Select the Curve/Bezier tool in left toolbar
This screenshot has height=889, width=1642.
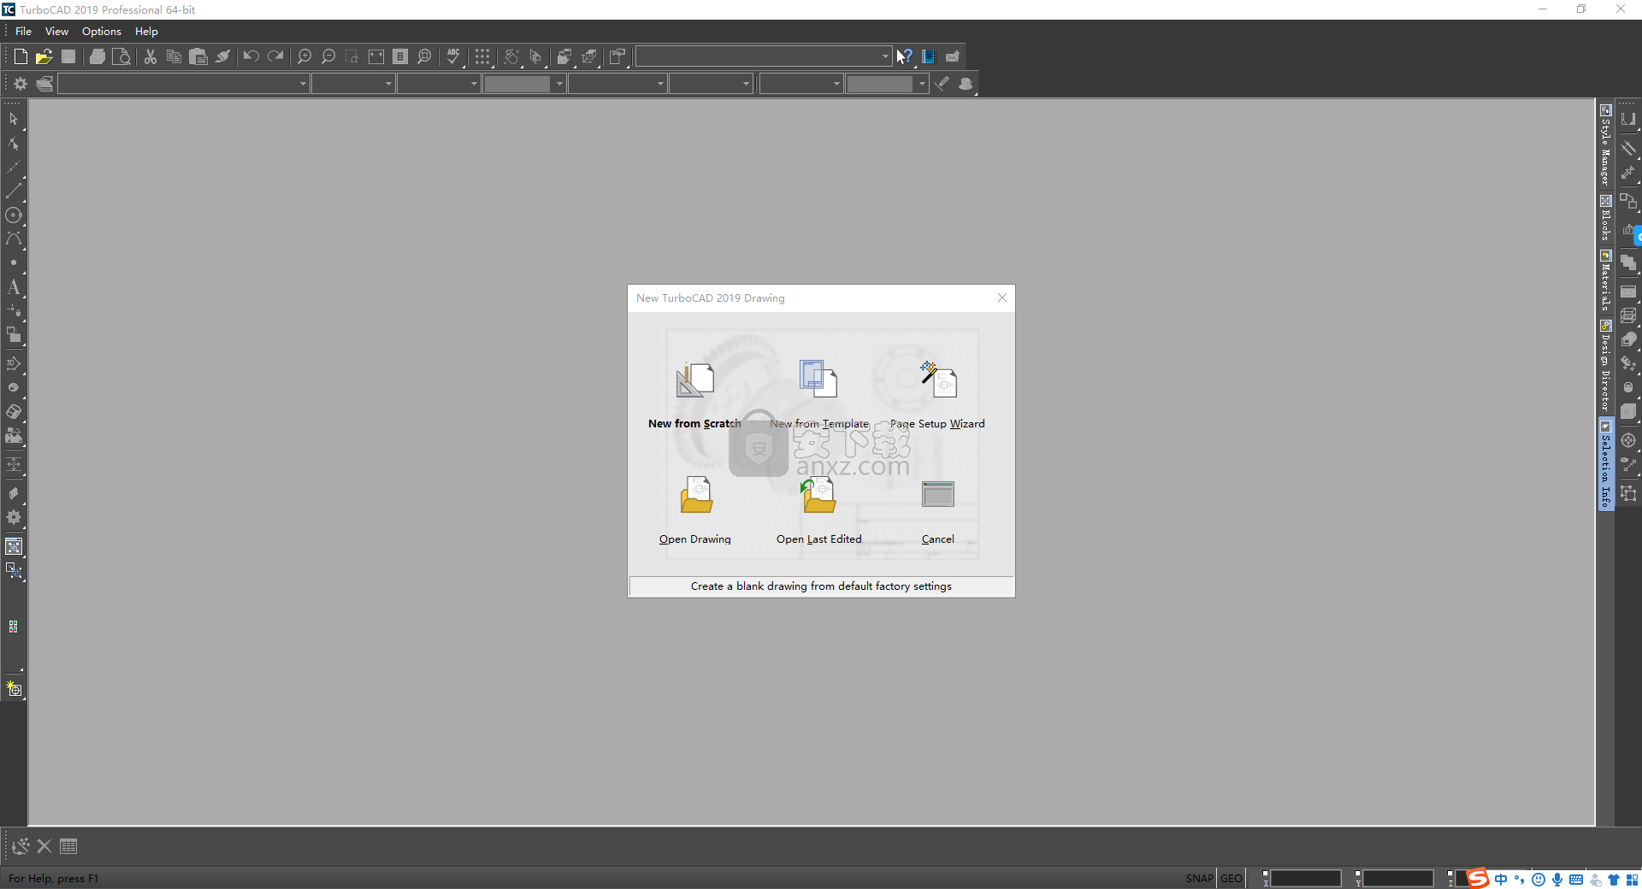coord(14,239)
